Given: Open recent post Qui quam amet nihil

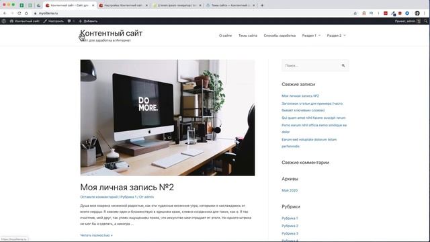Looking at the screenshot, I should coord(314,118).
